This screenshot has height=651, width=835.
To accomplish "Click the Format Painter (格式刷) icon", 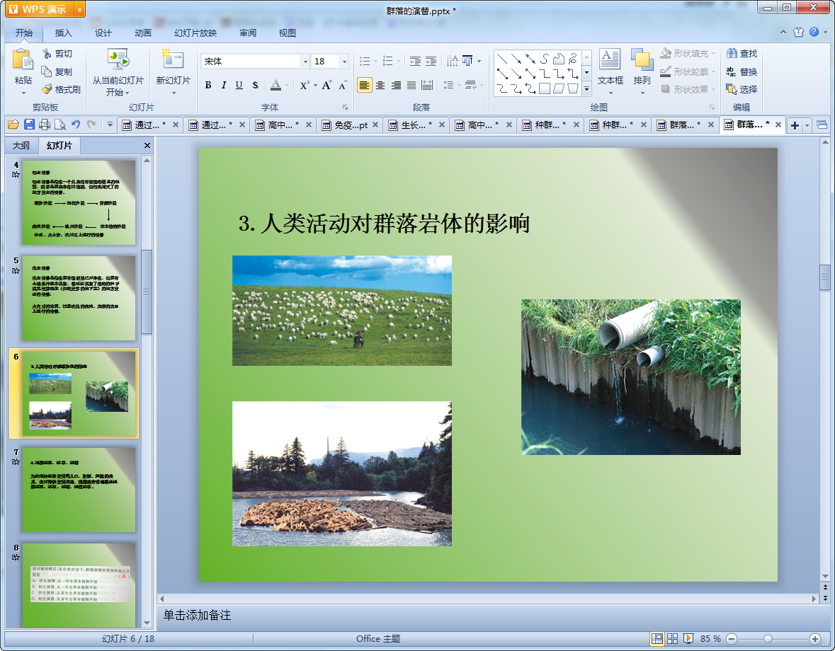I will tap(47, 89).
